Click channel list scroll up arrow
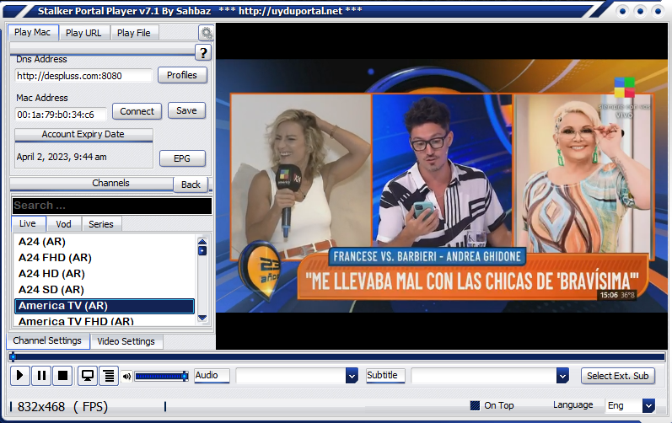Image resolution: width=672 pixels, height=423 pixels. (202, 242)
